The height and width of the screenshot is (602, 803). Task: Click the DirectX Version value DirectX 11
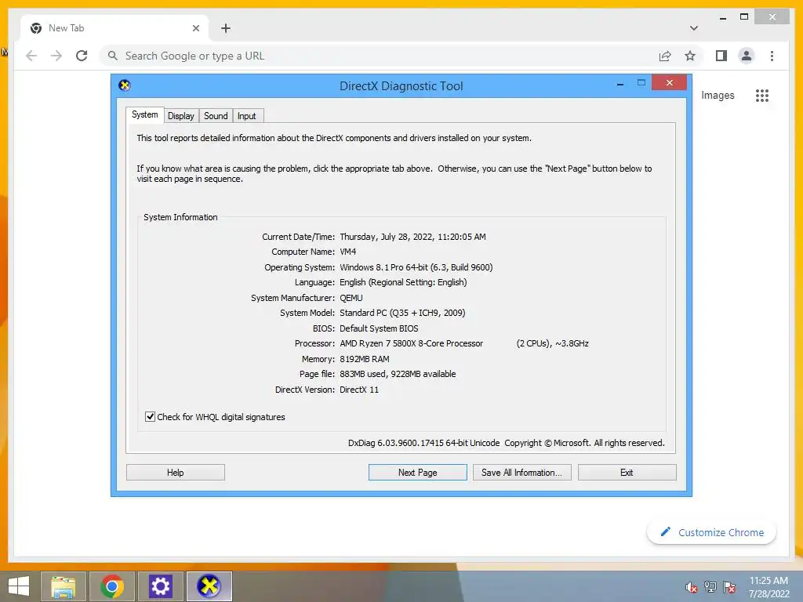pyautogui.click(x=359, y=390)
